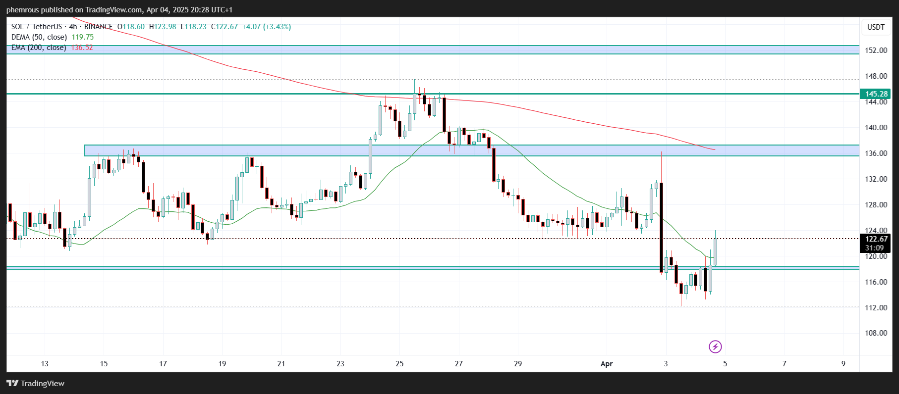Click the green 145.28 price label

pyautogui.click(x=876, y=94)
